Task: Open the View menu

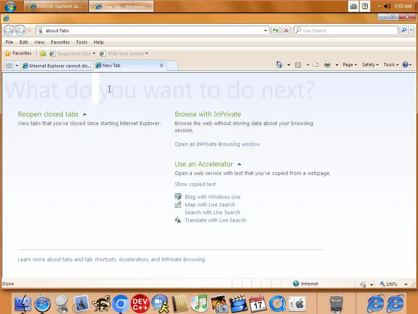Action: click(39, 42)
